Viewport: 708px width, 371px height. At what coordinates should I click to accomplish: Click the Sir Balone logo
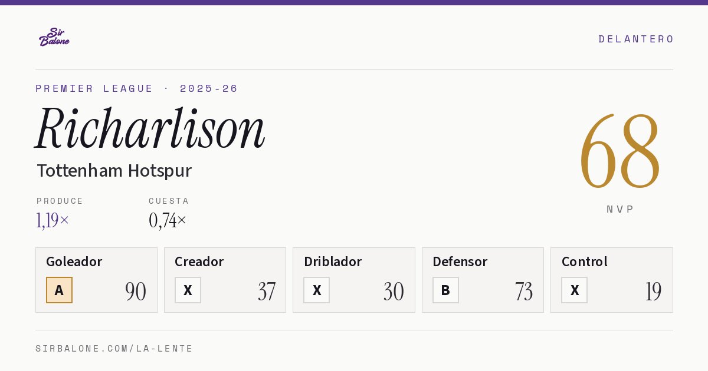(54, 37)
